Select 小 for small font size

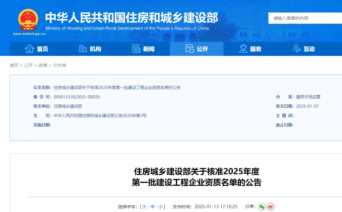(x=161, y=206)
